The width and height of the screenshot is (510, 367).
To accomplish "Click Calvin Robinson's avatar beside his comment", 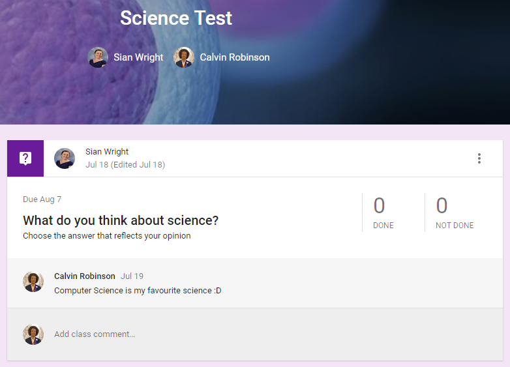I will click(x=33, y=282).
